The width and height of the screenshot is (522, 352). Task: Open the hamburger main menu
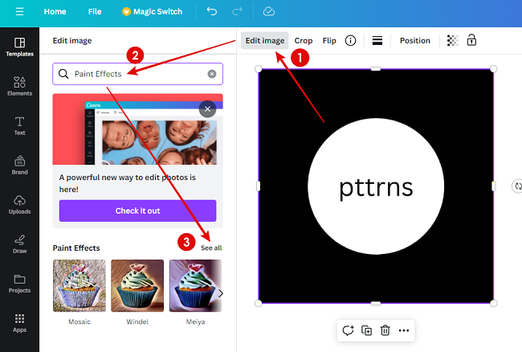point(19,12)
